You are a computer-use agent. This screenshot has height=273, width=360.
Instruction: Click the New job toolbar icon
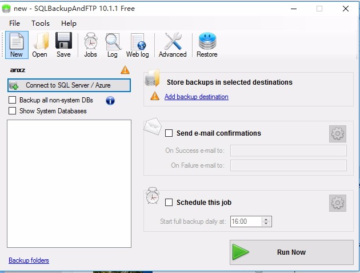click(x=17, y=45)
